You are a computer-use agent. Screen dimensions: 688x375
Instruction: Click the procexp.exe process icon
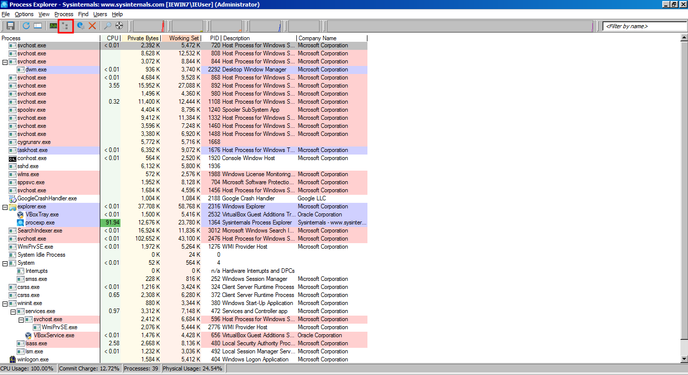pos(21,222)
